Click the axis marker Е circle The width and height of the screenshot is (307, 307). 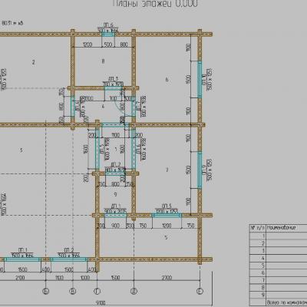click(x=200, y=291)
